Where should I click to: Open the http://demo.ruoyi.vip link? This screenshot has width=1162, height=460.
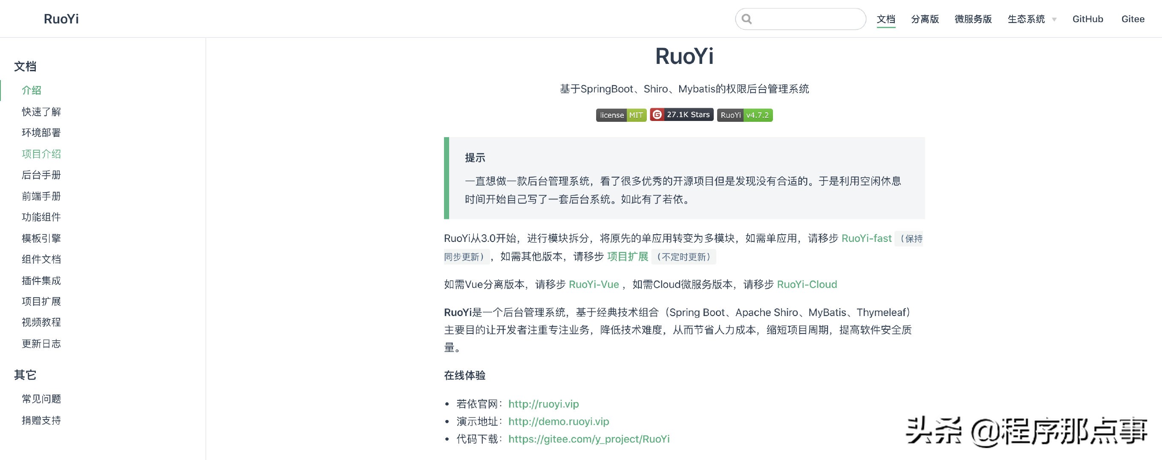pyautogui.click(x=559, y=421)
